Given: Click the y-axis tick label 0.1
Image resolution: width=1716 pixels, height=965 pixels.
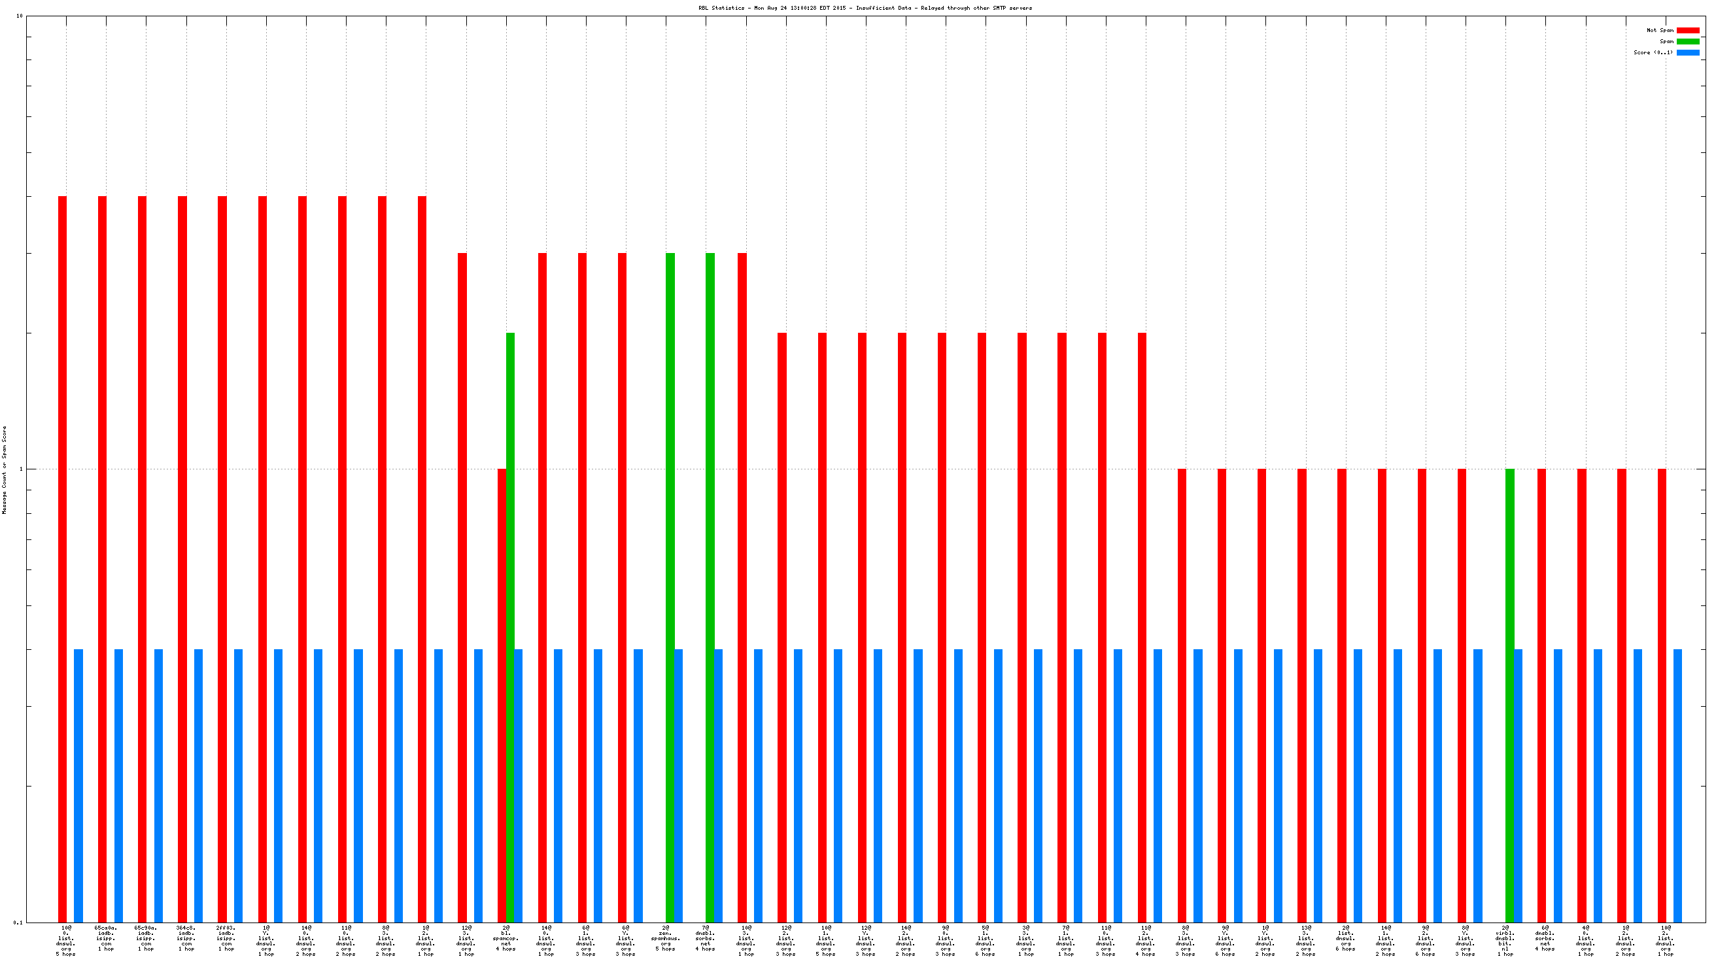Looking at the screenshot, I should click(x=18, y=923).
